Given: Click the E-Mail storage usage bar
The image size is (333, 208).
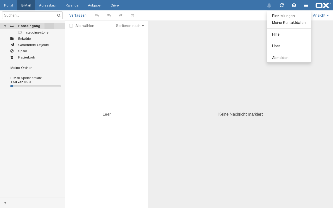Looking at the screenshot, I should tap(35, 86).
